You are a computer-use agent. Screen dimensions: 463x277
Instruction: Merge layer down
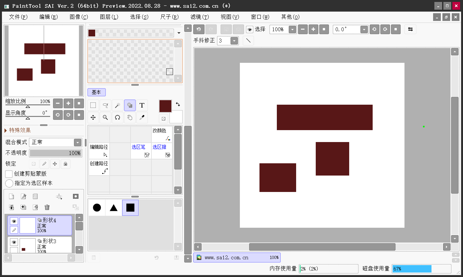pyautogui.click(x=11, y=207)
